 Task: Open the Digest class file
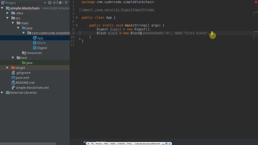click(42, 48)
